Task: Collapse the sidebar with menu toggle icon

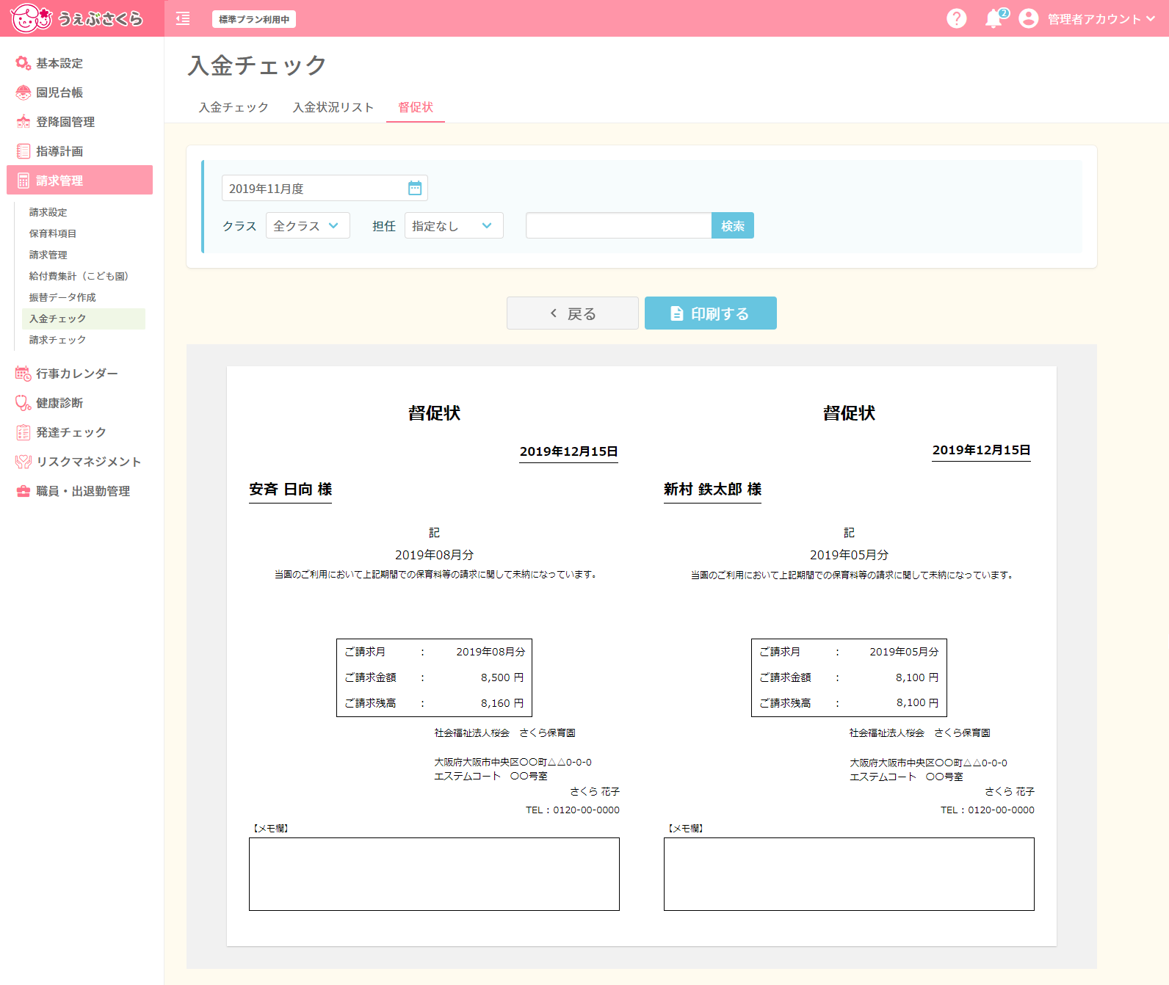Action: [183, 18]
